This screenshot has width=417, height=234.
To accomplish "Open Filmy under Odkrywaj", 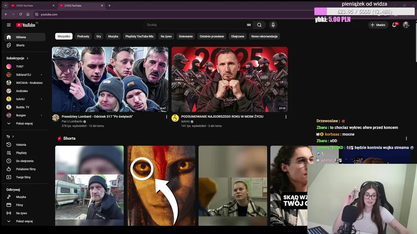I will click(x=25, y=205).
